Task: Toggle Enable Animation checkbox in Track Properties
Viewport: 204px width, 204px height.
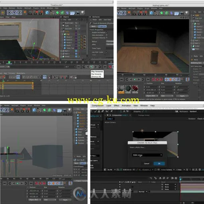Action: click(x=107, y=32)
